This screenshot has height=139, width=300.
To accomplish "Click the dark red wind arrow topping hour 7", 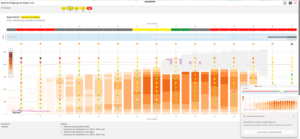I will coord(21,58).
